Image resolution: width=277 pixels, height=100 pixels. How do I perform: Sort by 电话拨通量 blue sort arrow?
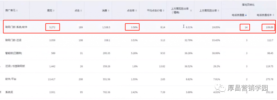tap(246, 15)
